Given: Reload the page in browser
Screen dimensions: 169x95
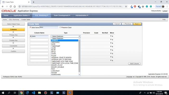Looking at the screenshot, I should [x=11, y=6].
